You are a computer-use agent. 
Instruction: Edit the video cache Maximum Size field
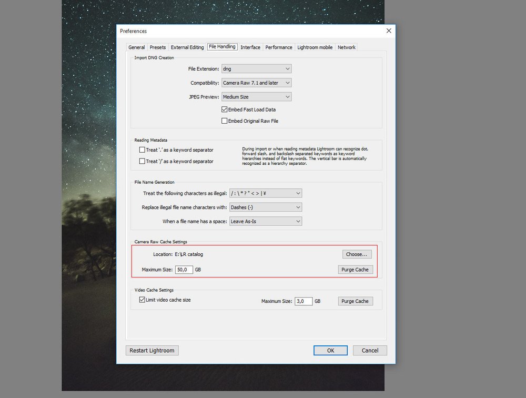[x=304, y=301]
